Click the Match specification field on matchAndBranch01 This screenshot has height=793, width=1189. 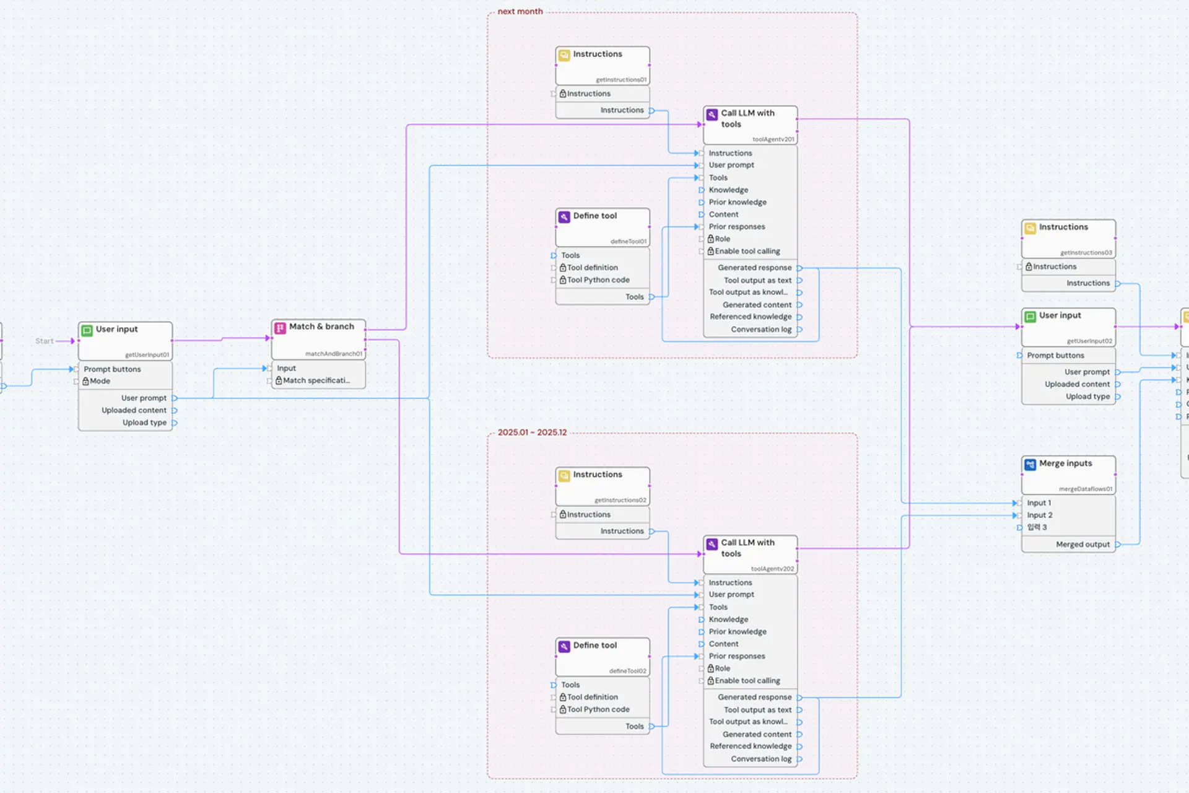316,380
